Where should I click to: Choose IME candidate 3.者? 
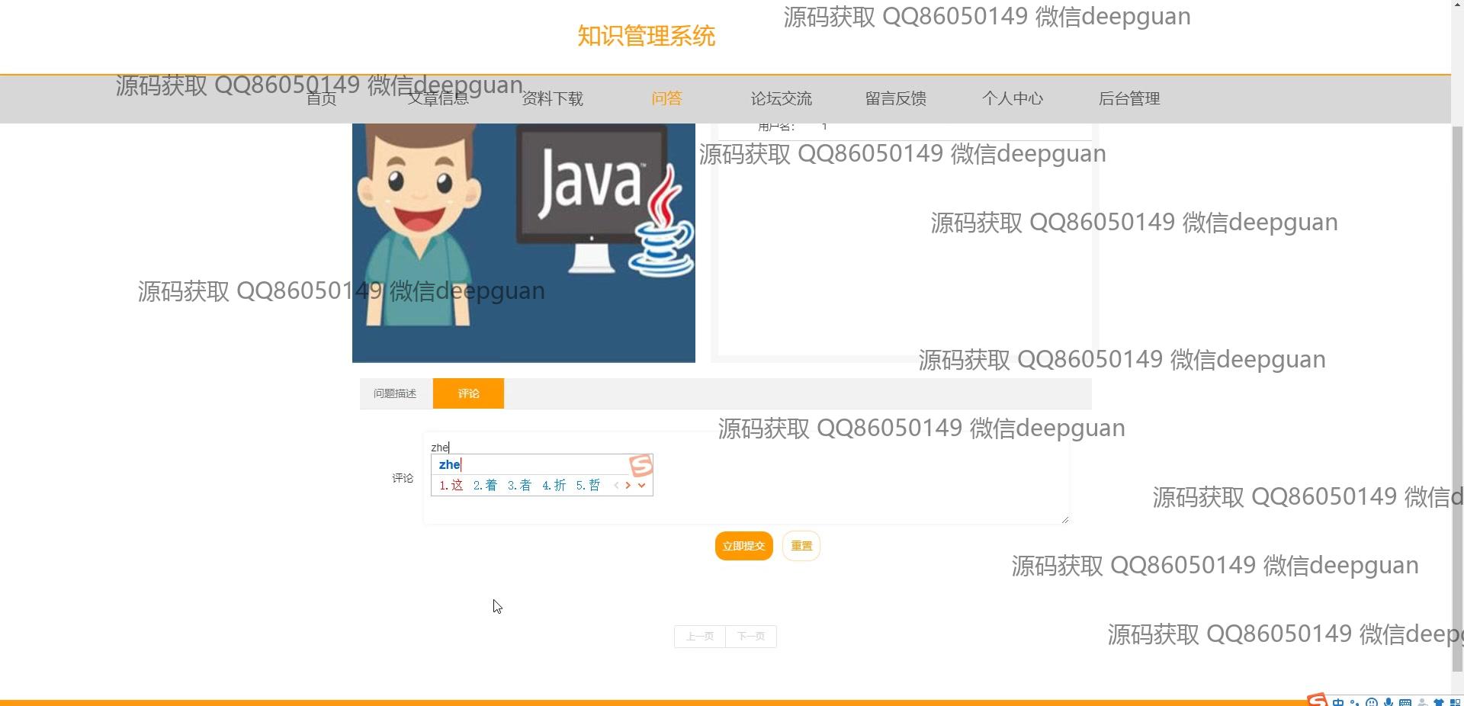(x=519, y=485)
